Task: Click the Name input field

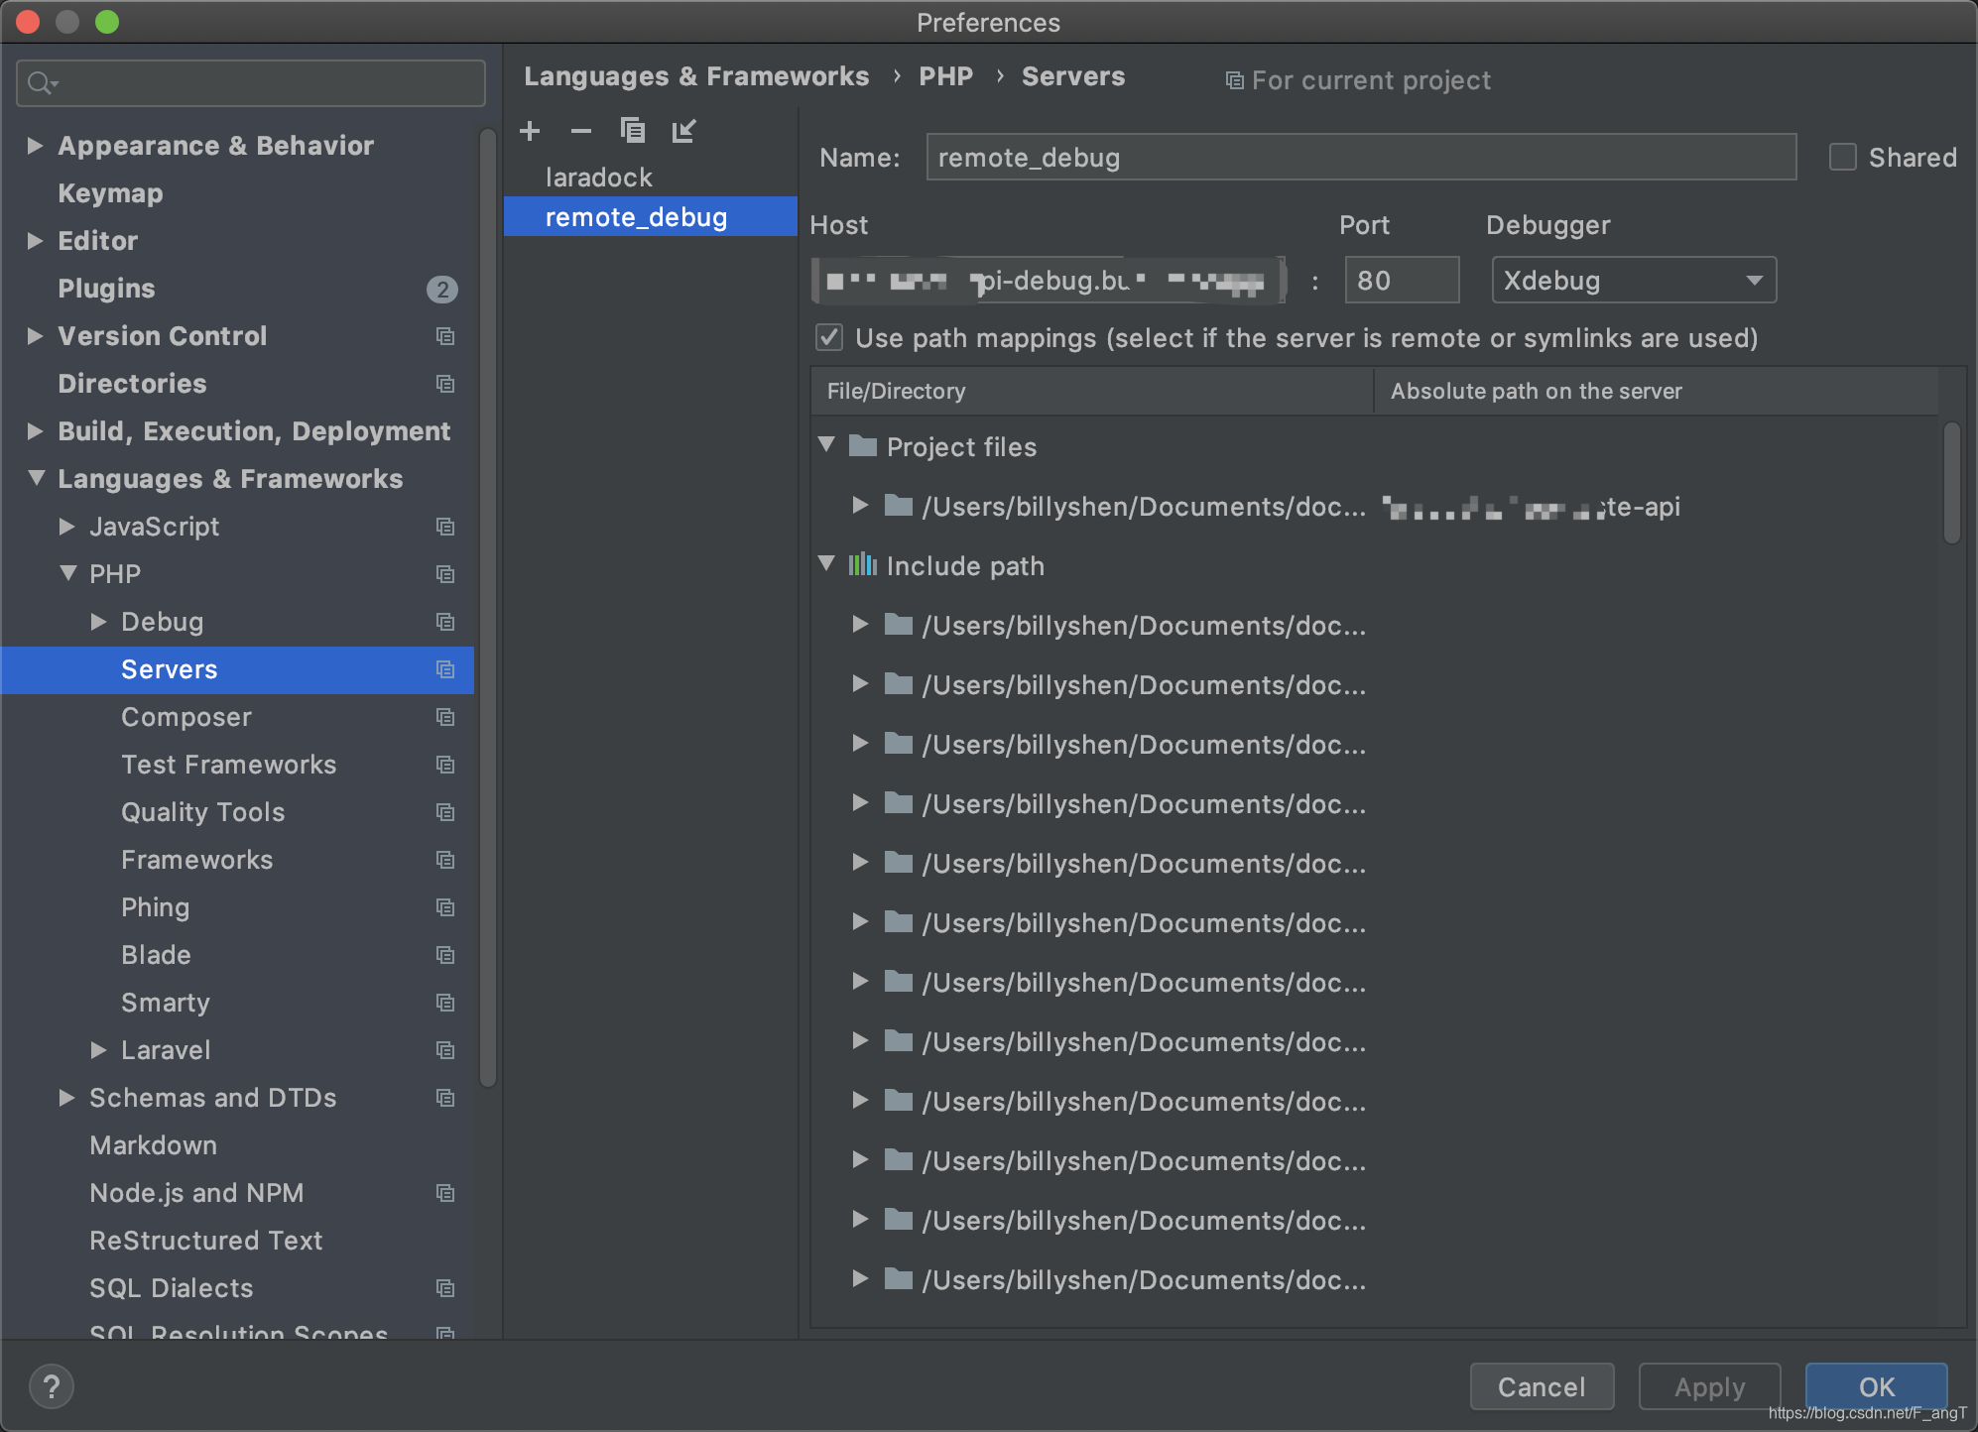Action: pos(1359,158)
